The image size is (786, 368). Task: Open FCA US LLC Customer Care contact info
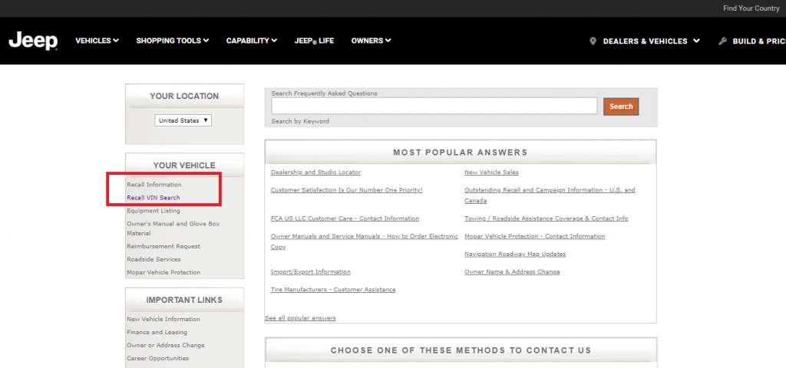pyautogui.click(x=345, y=219)
